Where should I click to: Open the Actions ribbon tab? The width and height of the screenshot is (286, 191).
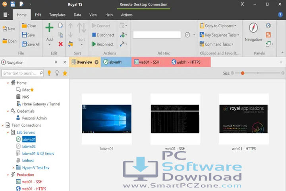click(127, 15)
